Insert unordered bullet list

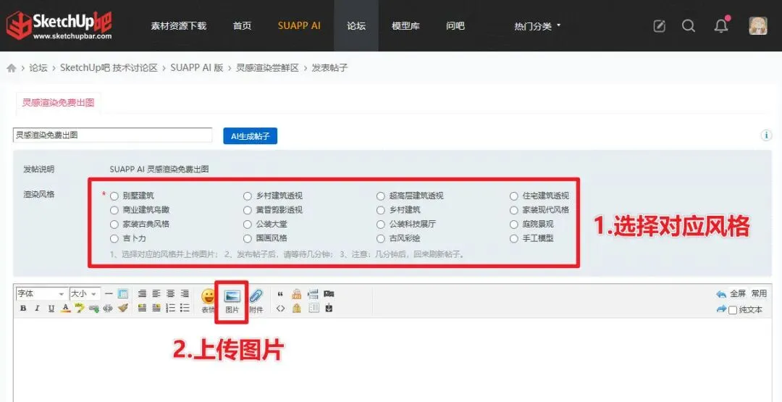click(x=185, y=309)
